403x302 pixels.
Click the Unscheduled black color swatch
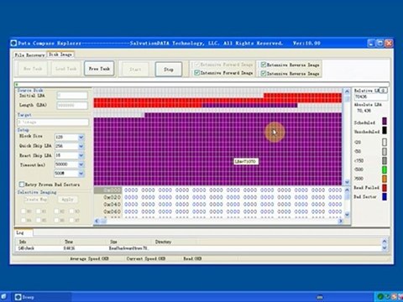[385, 130]
